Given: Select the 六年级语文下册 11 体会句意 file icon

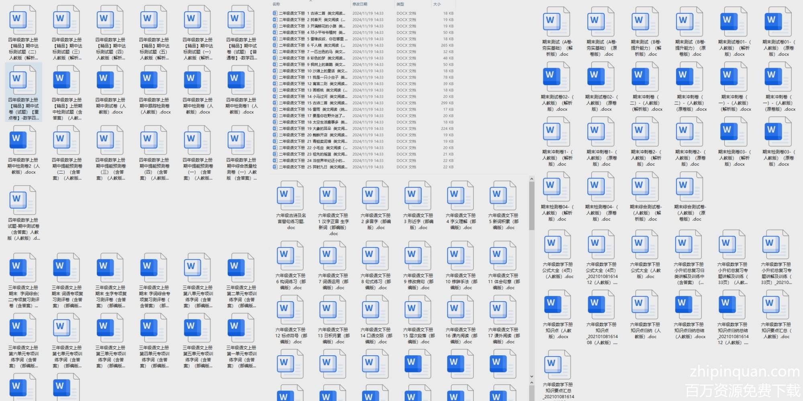Looking at the screenshot, I should (503, 256).
